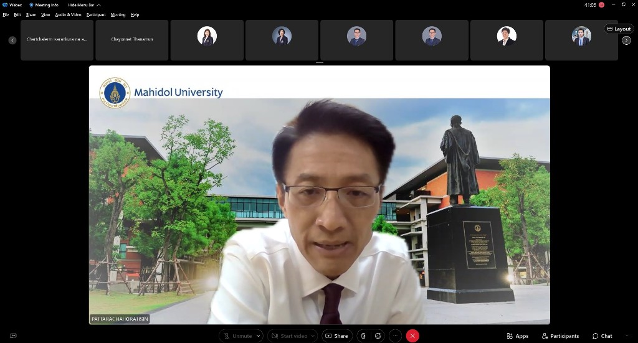Open the emoji reactions icon
This screenshot has width=638, height=343.
coord(378,336)
